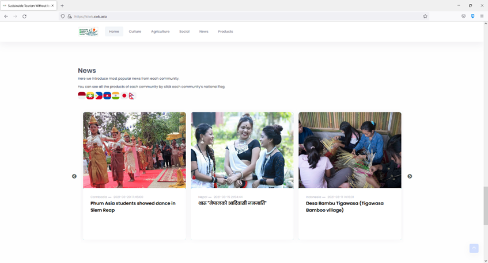This screenshot has height=263, width=488.
Task: Select the India flag icon
Action: click(115, 95)
